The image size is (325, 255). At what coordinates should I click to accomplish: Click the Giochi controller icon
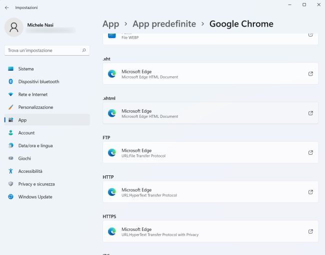coord(11,158)
